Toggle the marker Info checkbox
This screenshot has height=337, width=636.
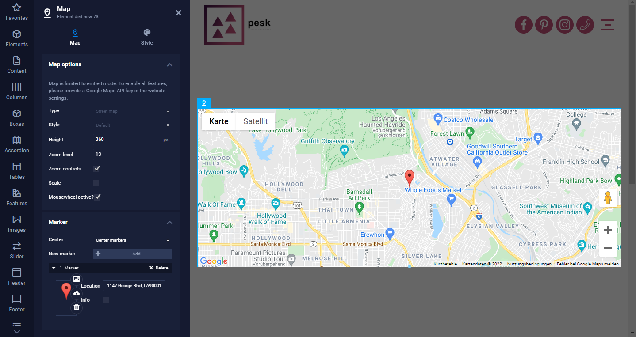pyautogui.click(x=106, y=300)
